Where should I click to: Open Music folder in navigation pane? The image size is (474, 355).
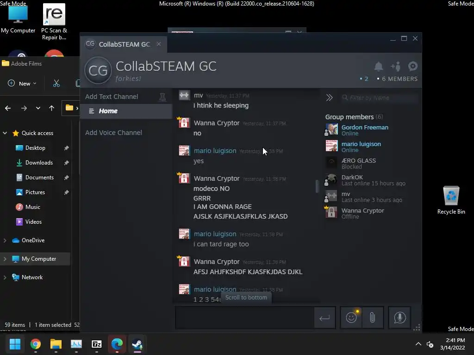tap(32, 207)
